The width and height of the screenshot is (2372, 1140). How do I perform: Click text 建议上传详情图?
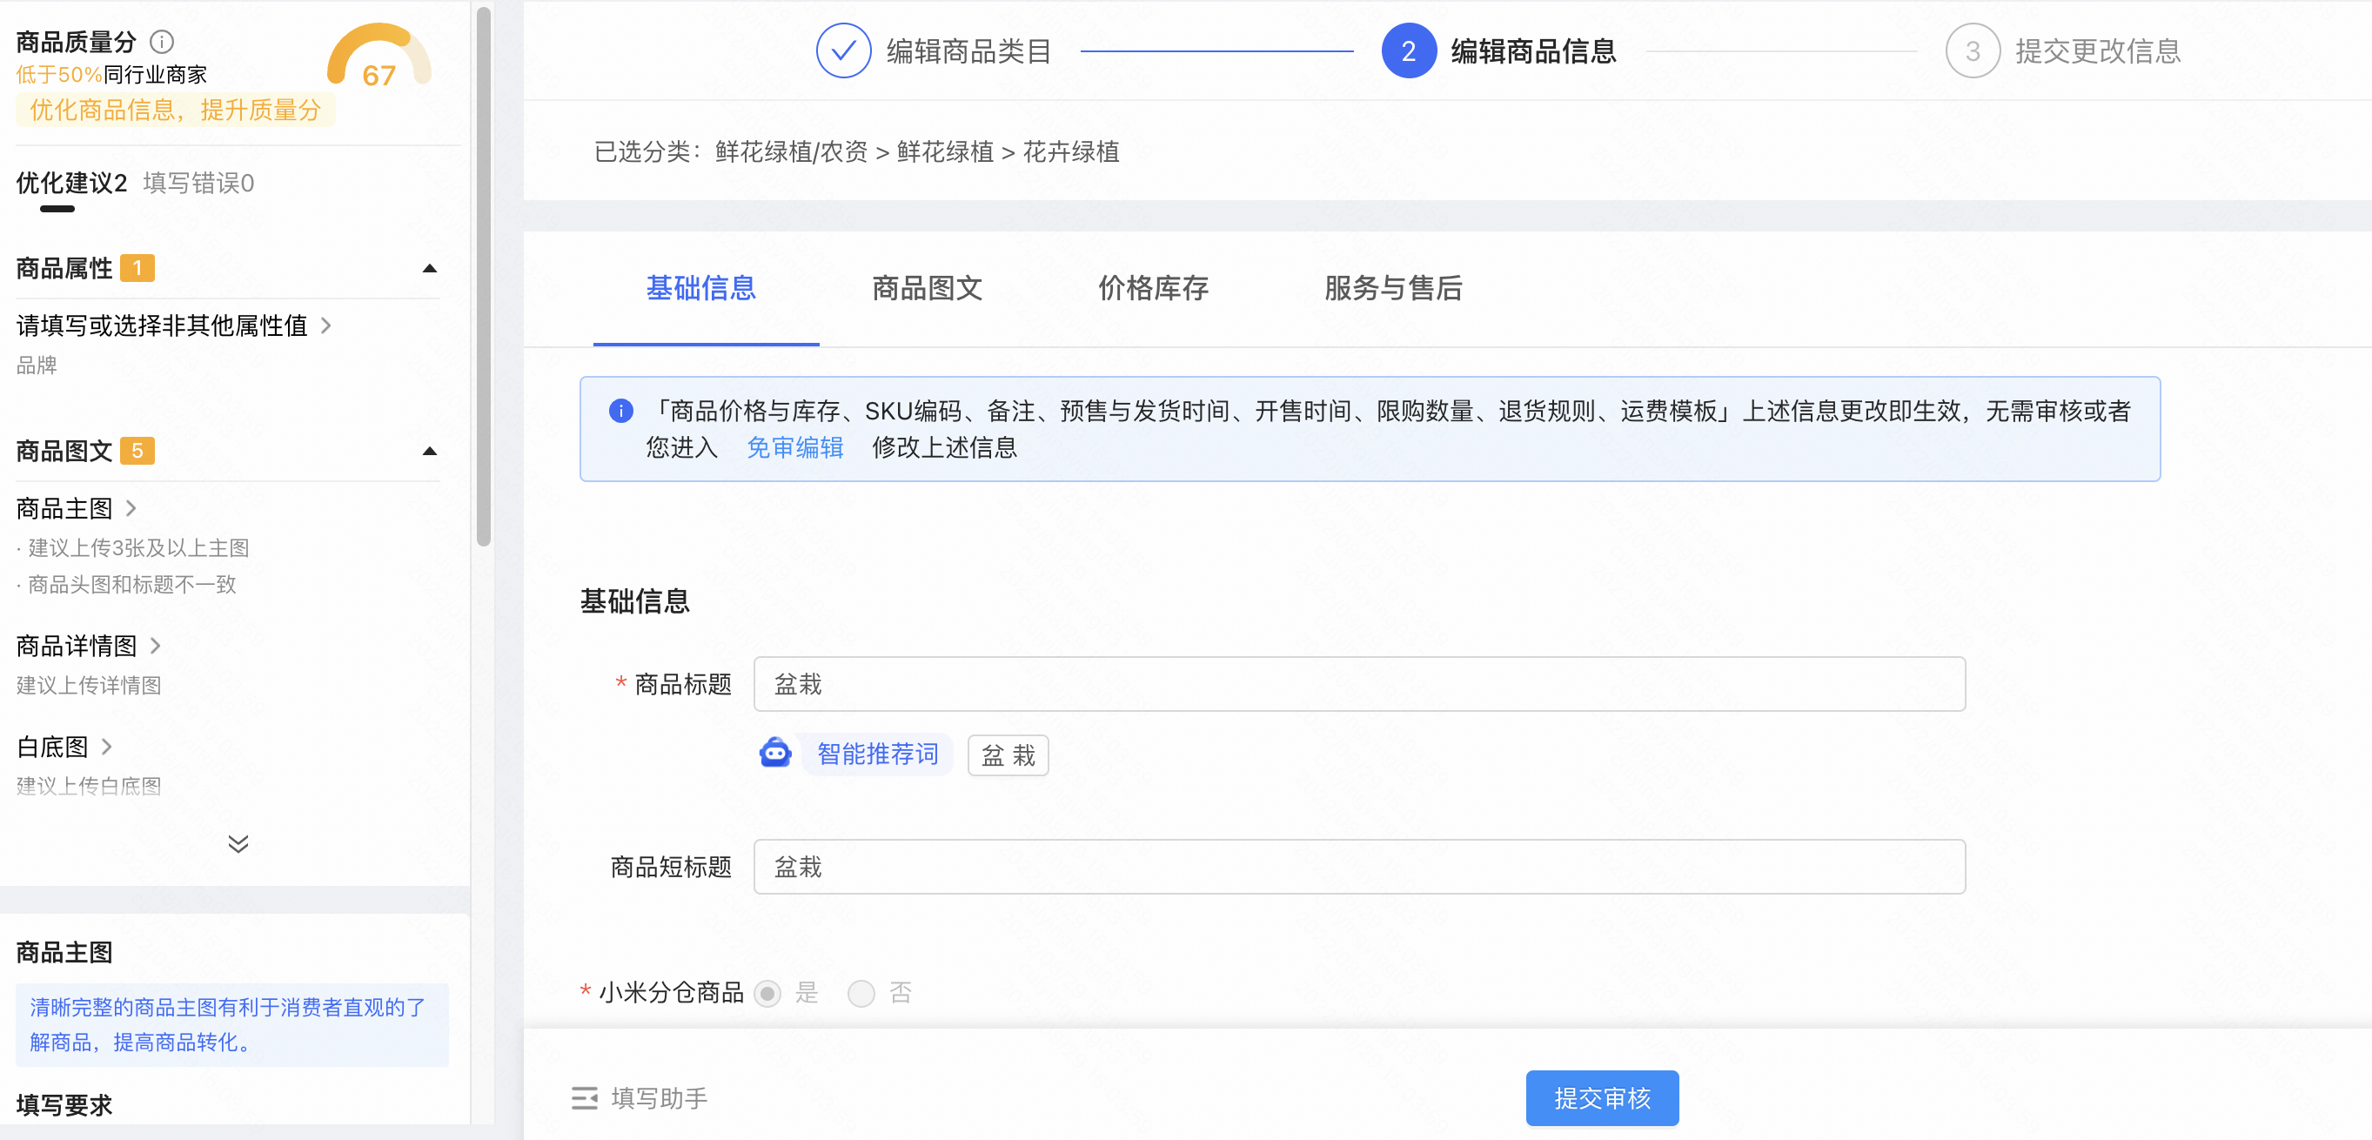click(89, 685)
